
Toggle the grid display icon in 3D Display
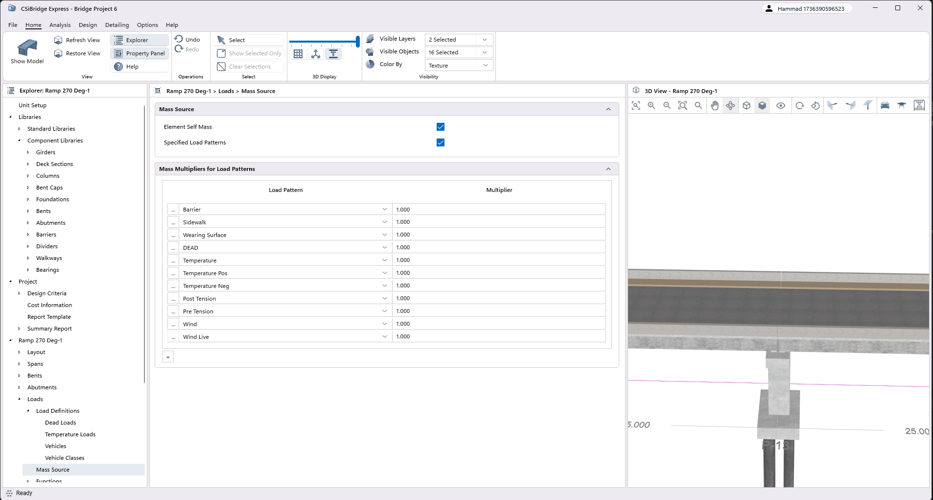coord(298,54)
